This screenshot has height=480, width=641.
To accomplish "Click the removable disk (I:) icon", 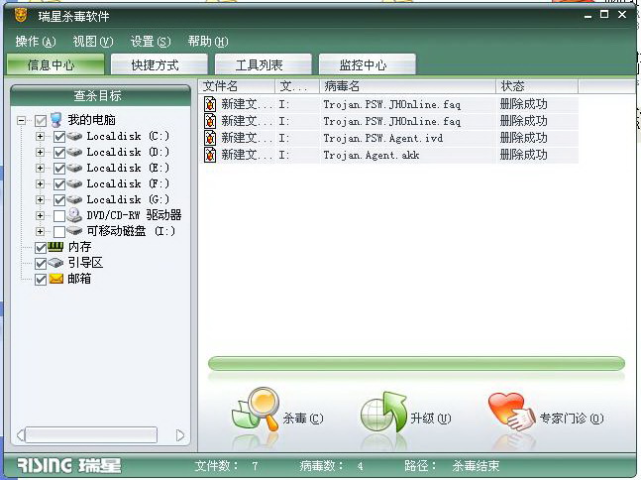I will click(x=74, y=231).
